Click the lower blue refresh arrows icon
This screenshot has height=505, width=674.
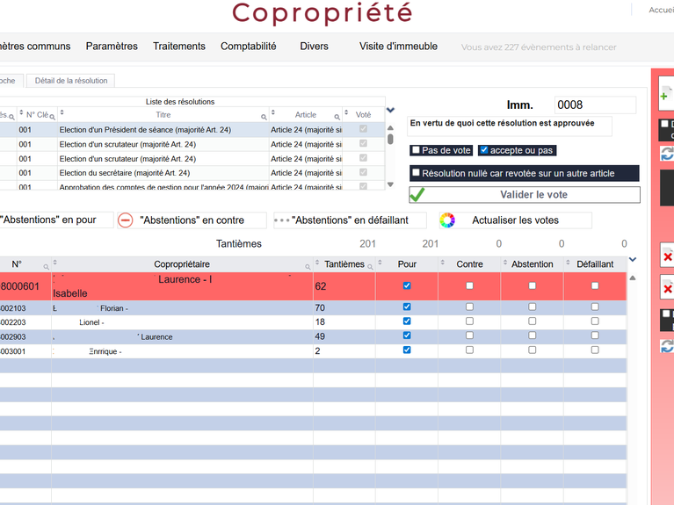coord(668,346)
